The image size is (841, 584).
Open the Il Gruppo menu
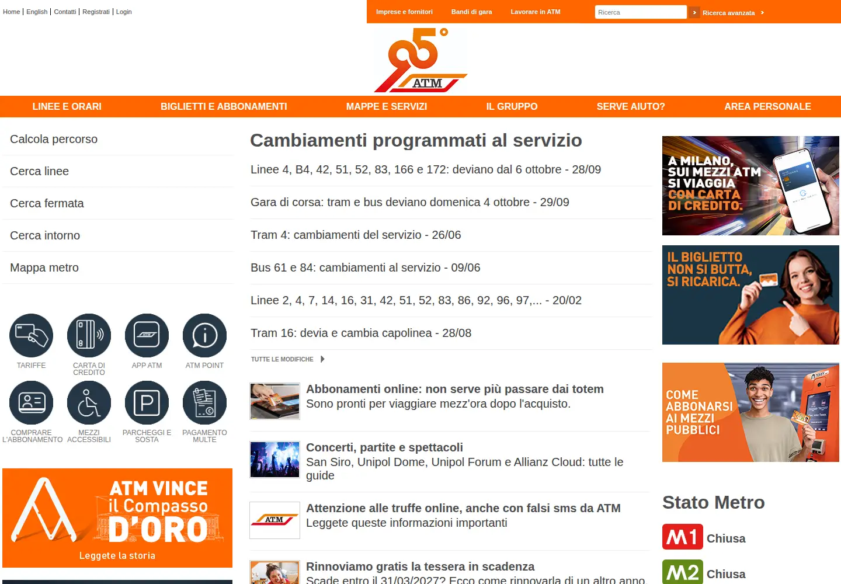512,106
